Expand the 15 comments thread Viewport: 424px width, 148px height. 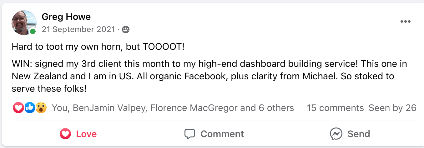(x=335, y=108)
